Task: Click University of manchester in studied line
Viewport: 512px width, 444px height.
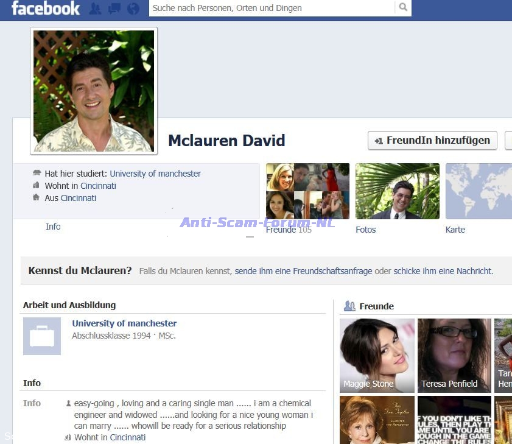Action: coord(155,174)
